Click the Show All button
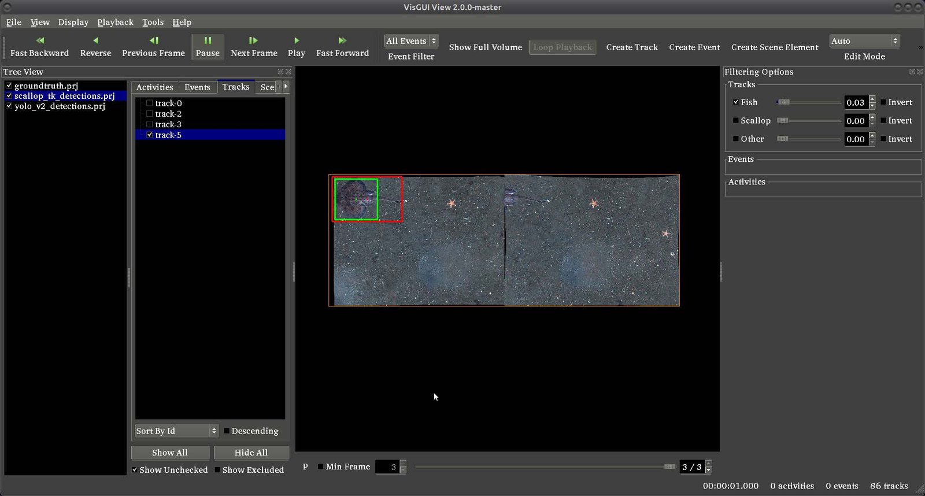 point(170,453)
